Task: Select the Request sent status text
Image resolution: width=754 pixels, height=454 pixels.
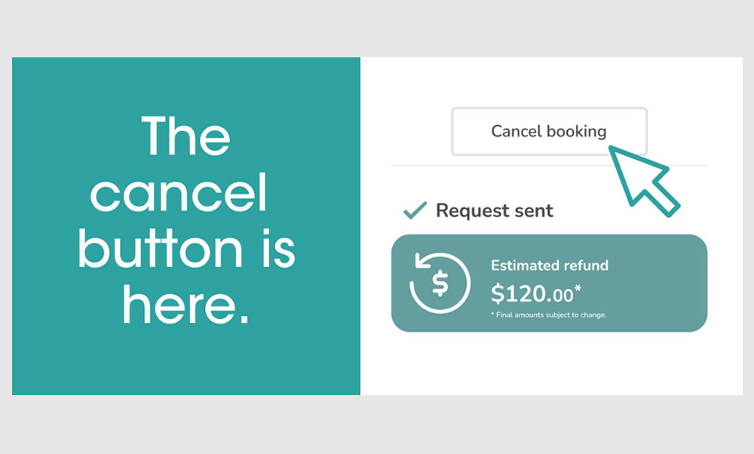Action: click(495, 210)
